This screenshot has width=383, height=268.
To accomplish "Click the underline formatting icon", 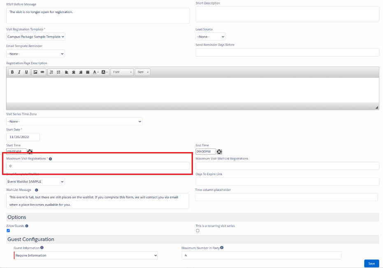I will pyautogui.click(x=26, y=72).
